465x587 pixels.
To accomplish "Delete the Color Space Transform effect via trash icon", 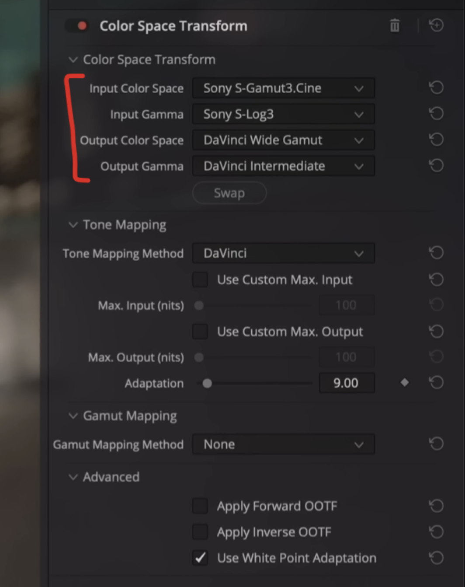I will 395,25.
